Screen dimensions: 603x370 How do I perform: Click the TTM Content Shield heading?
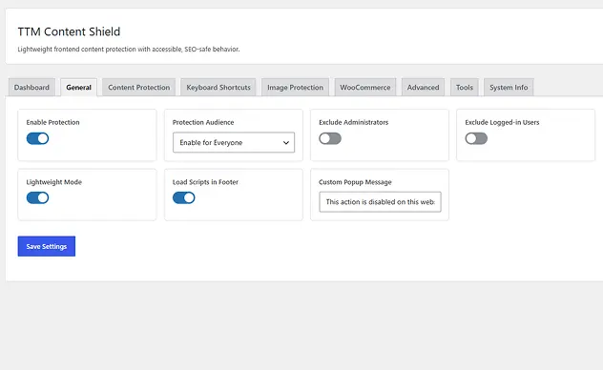pyautogui.click(x=69, y=31)
